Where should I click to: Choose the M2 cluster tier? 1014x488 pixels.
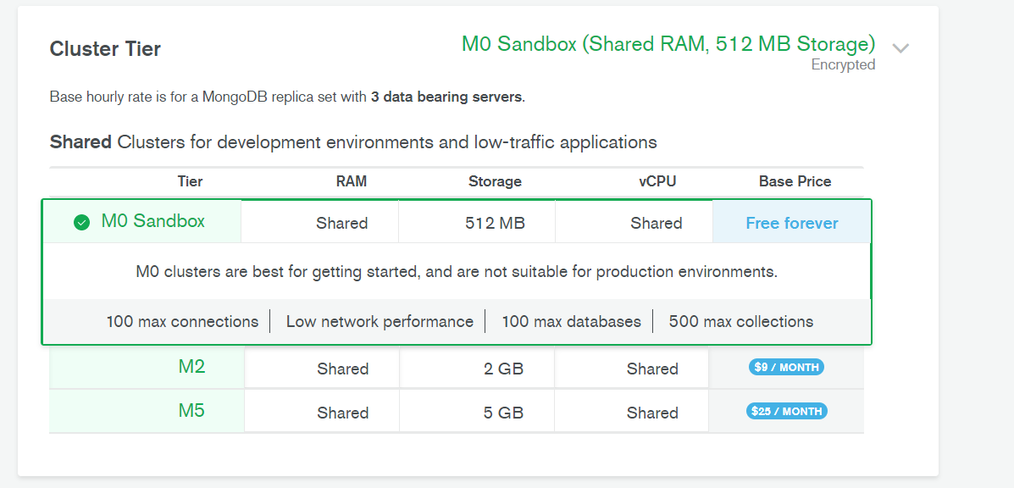tap(191, 367)
